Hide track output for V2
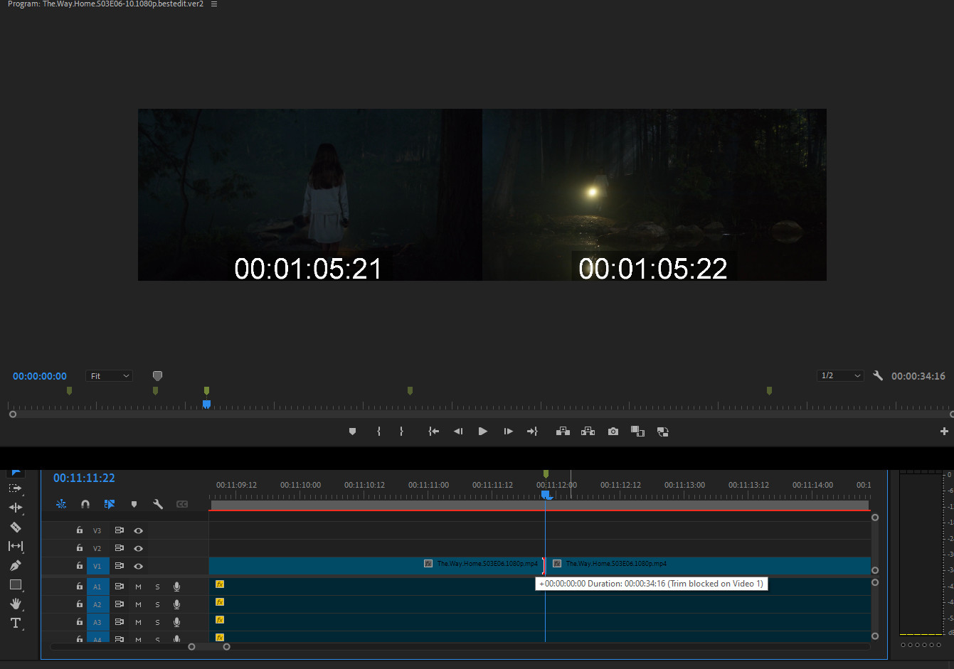This screenshot has height=669, width=954. click(139, 548)
